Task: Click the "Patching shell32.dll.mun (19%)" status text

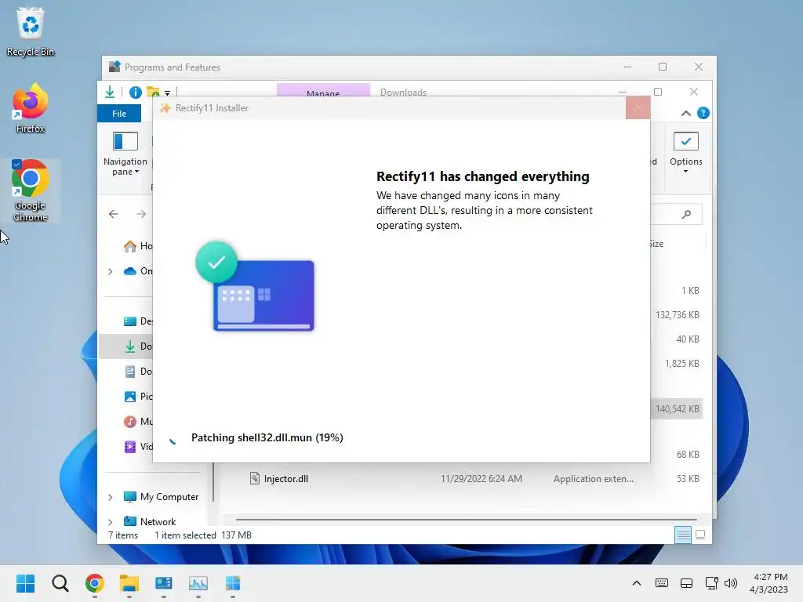Action: [x=267, y=437]
